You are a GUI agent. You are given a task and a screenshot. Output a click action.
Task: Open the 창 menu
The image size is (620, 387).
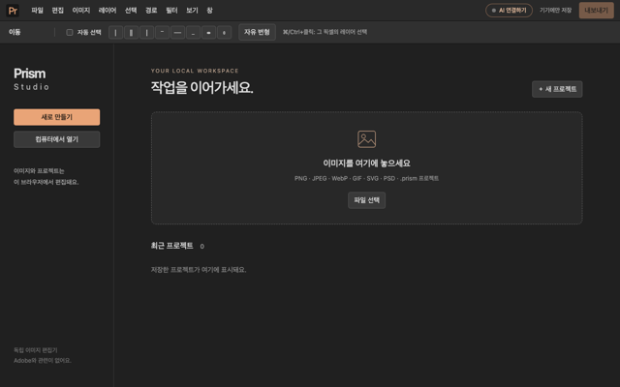click(209, 11)
